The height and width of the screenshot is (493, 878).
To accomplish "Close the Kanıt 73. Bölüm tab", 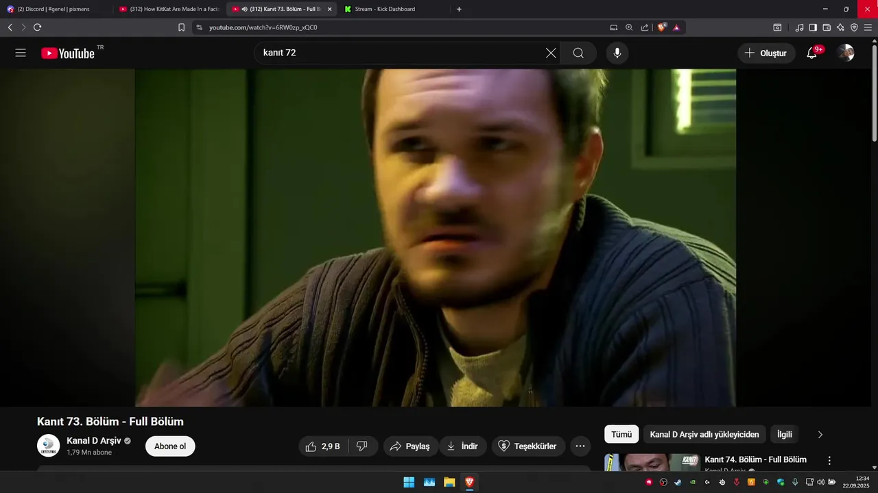I will pos(329,9).
